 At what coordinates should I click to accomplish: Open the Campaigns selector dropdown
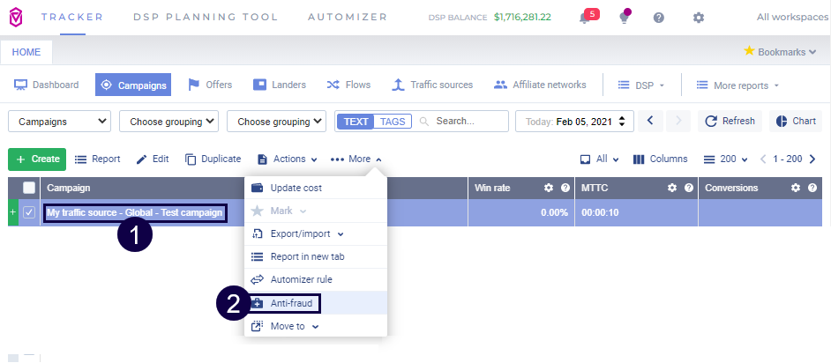click(x=59, y=121)
